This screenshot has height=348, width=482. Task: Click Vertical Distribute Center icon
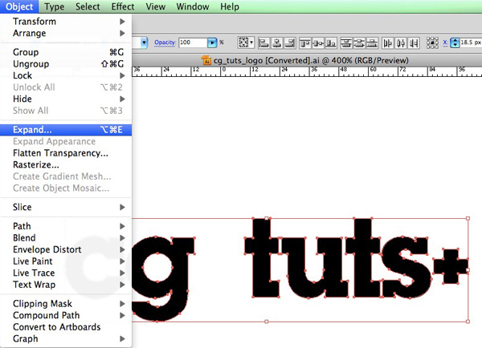point(359,43)
